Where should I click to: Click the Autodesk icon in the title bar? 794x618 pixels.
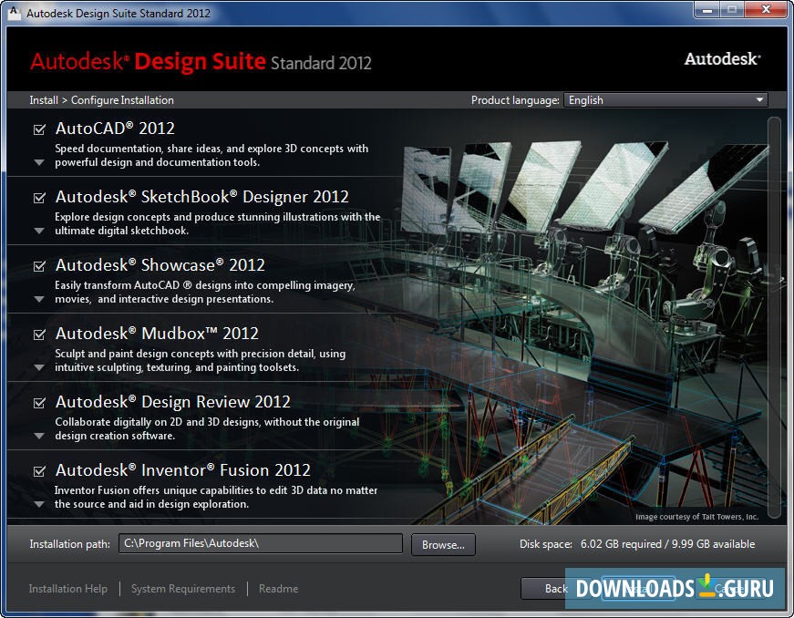[x=13, y=14]
